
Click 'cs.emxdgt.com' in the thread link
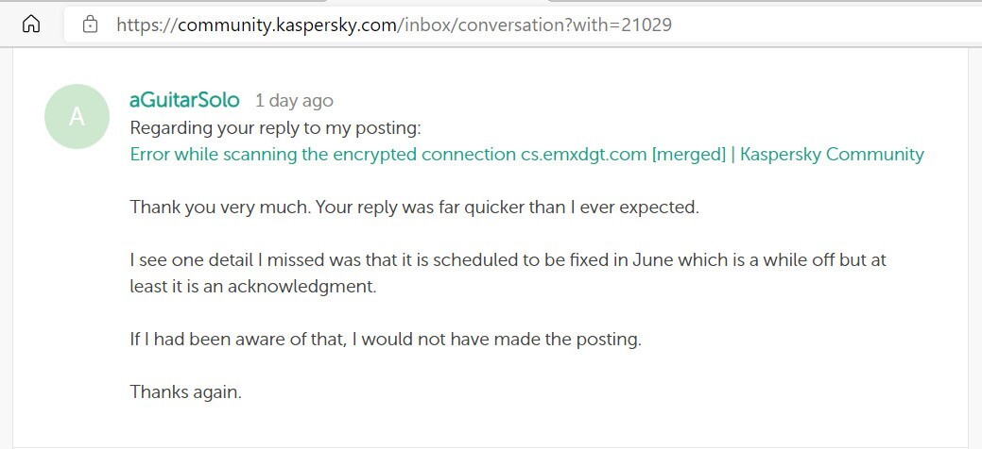tap(583, 155)
